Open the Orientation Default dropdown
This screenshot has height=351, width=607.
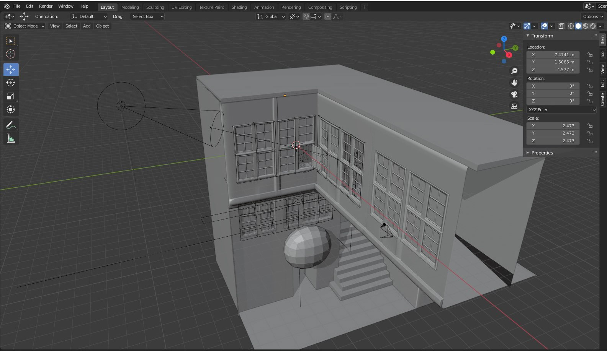pyautogui.click(x=89, y=16)
